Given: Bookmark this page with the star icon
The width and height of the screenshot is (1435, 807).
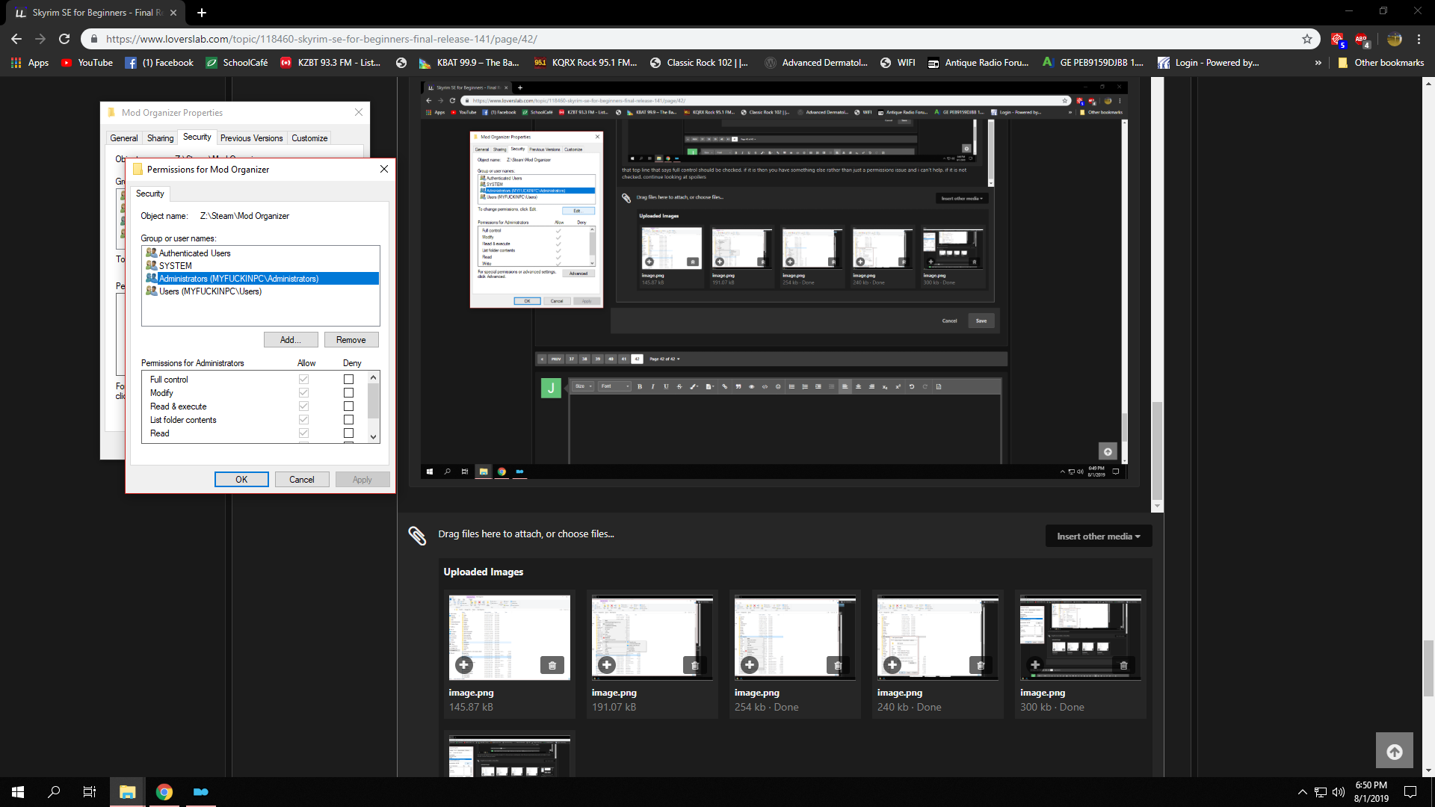Looking at the screenshot, I should tap(1307, 39).
